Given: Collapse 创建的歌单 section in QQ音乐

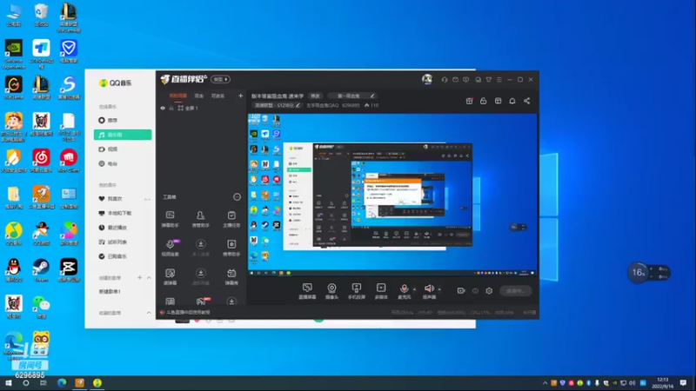Looking at the screenshot, I should pos(149,278).
